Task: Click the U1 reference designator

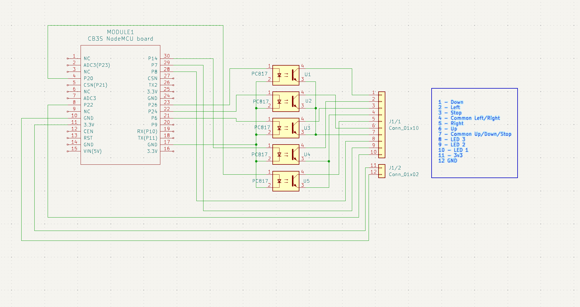Action: pos(308,74)
